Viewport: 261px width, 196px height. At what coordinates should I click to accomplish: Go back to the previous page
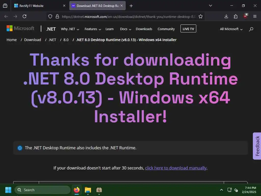[x=6, y=16]
